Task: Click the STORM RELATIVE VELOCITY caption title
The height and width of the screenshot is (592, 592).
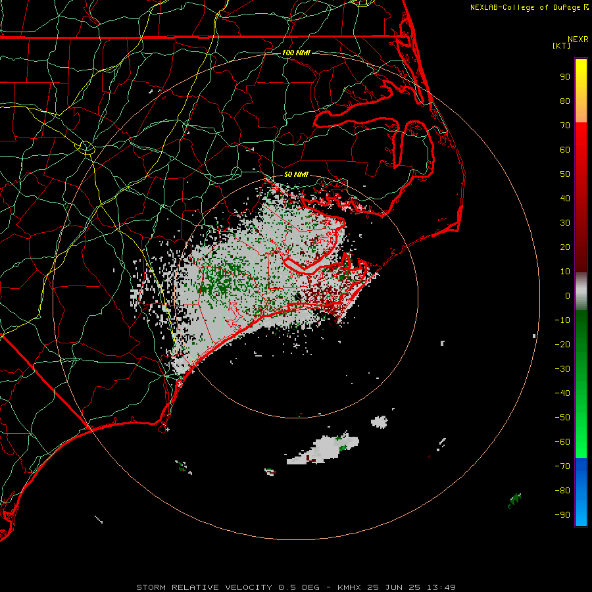Action: [205, 587]
